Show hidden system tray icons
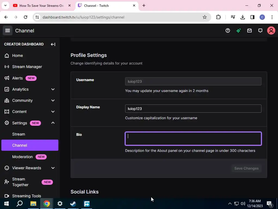Image resolution: width=278 pixels, height=209 pixels. pos(230,204)
